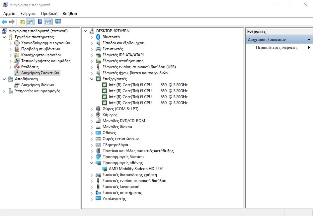Select Συσκευές διασύνδεσης χρήστη label
The height and width of the screenshot is (216, 313).
pyautogui.click(x=129, y=175)
